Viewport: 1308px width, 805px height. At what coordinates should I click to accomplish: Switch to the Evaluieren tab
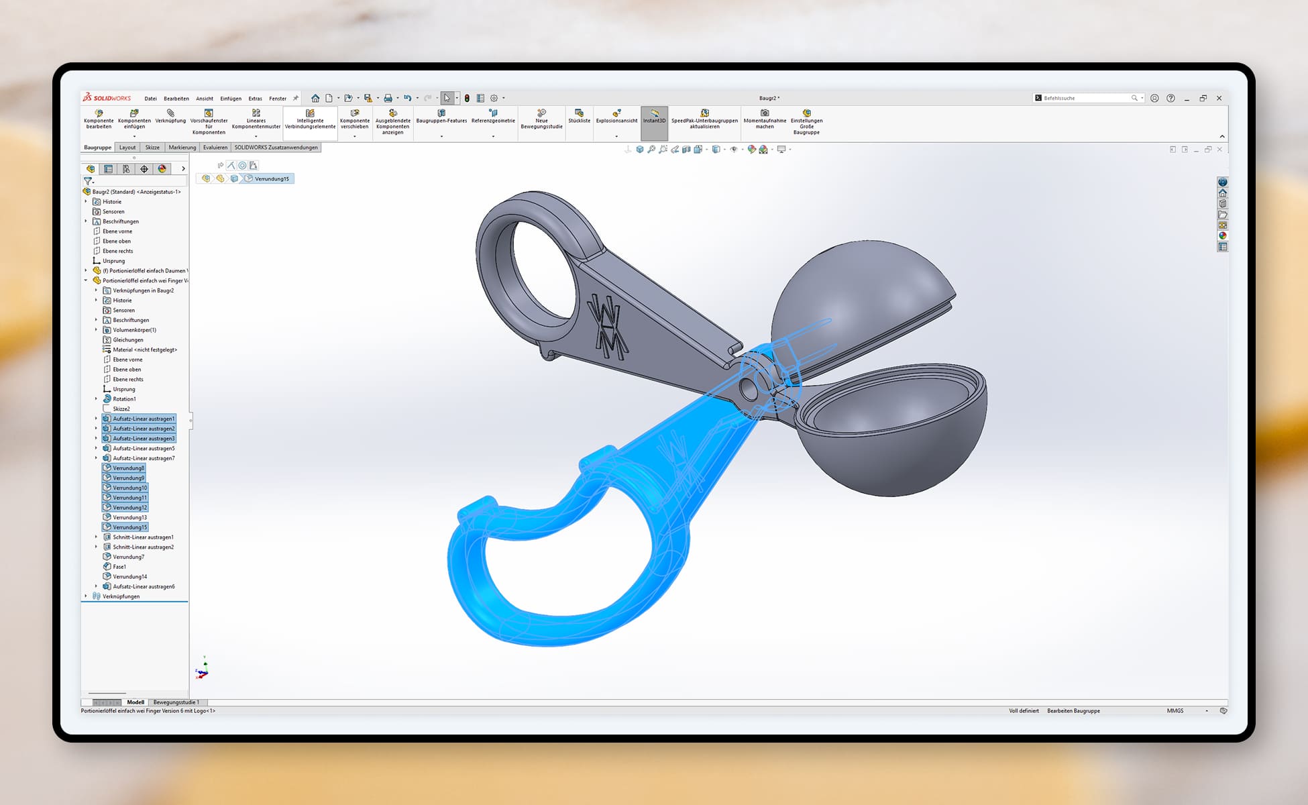click(215, 148)
